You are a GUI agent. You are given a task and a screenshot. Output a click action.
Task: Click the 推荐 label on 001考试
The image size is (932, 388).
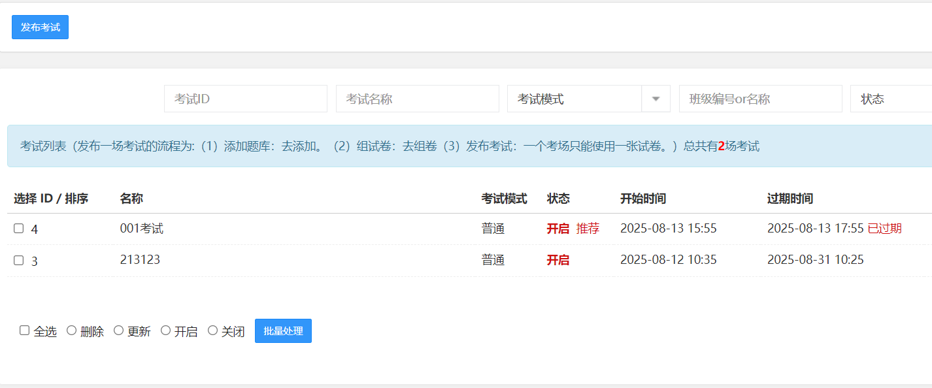[588, 229]
